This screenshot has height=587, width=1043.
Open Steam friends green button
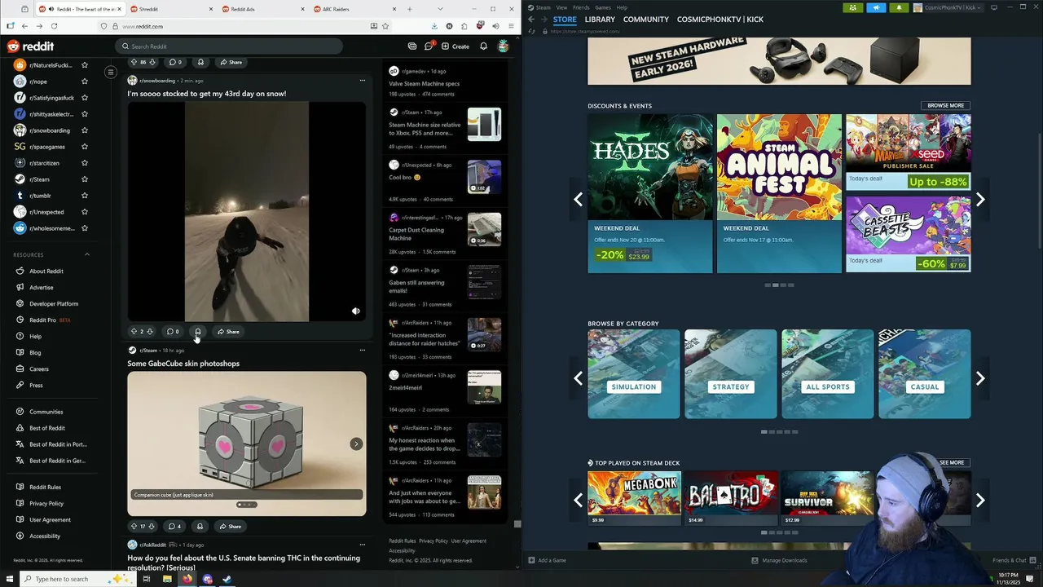point(852,7)
